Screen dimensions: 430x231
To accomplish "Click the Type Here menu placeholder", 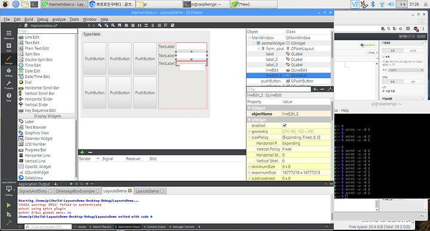I will [x=91, y=34].
